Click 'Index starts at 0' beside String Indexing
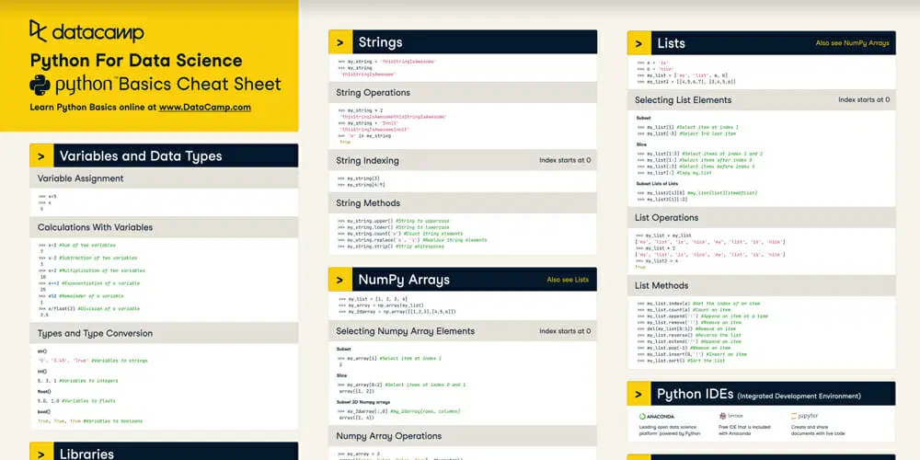Viewport: 920px width, 460px height. click(x=565, y=160)
